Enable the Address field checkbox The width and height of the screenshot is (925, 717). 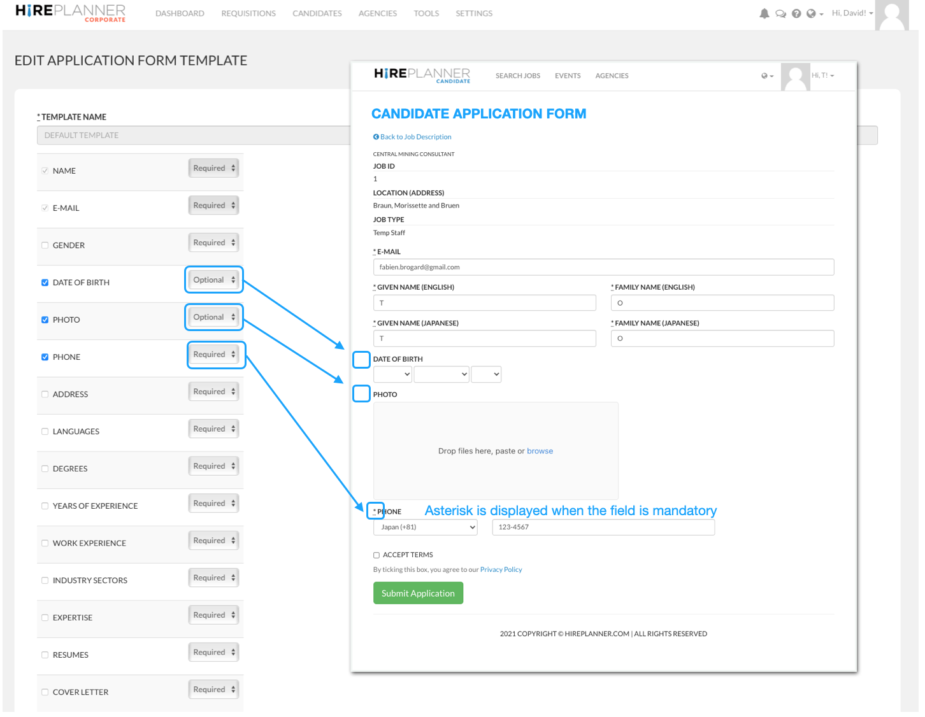click(45, 394)
